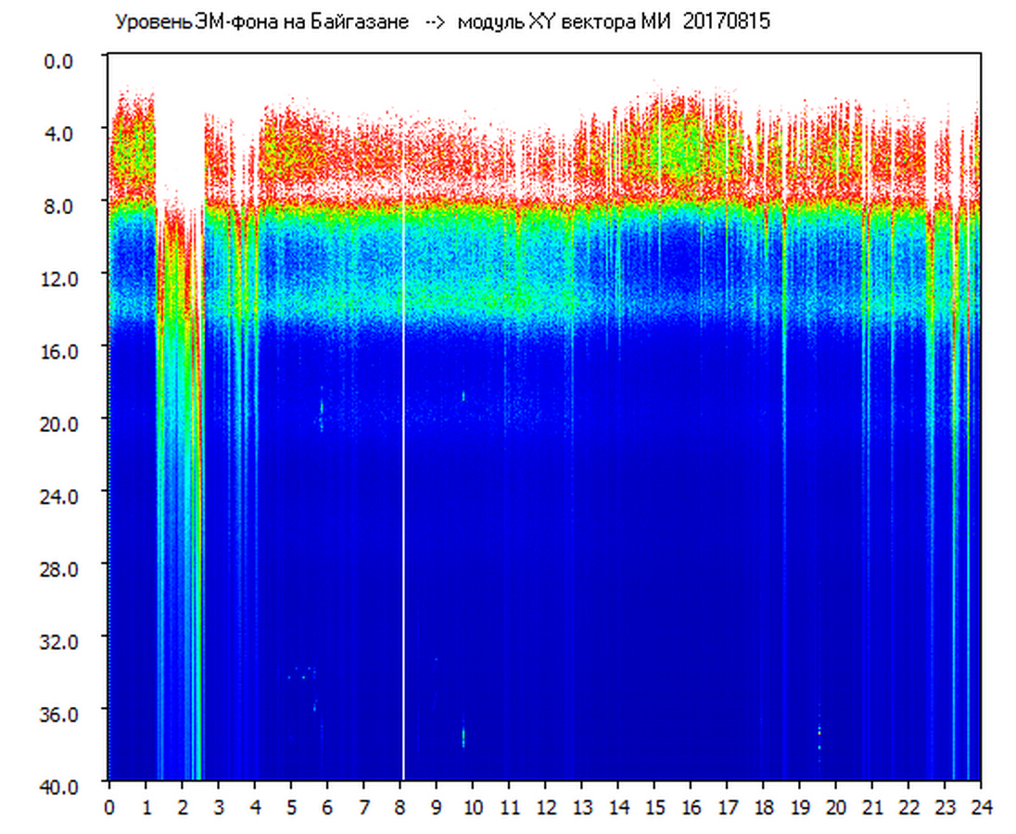Pick the x-axis tick label 18
Image resolution: width=1016 pixels, height=834 pixels.
point(763,806)
